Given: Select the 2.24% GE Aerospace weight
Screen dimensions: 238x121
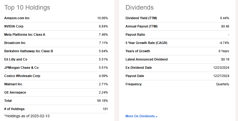Looking at the screenshot, I should (103, 92).
